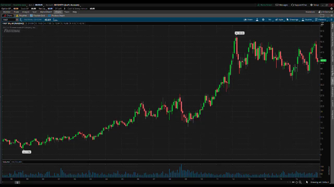Screen dimensions: 334x187
Task: Open the Style menu
Action: coord(279,20)
